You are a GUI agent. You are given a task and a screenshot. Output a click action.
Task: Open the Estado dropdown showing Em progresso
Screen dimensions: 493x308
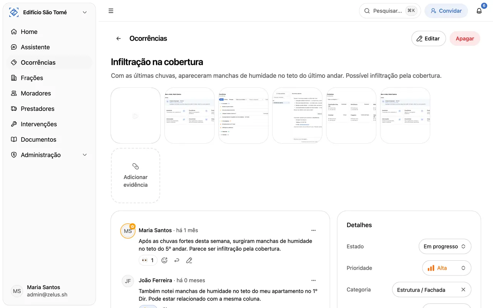(445, 246)
